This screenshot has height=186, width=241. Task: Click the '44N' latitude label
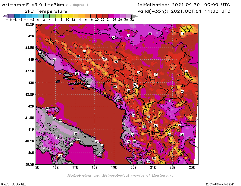[31, 59]
